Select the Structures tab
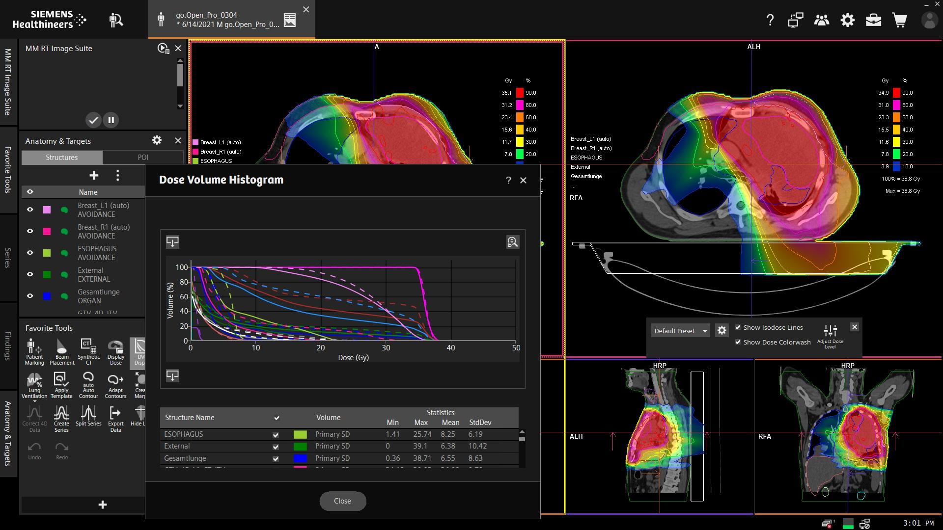This screenshot has width=943, height=530. (61, 157)
